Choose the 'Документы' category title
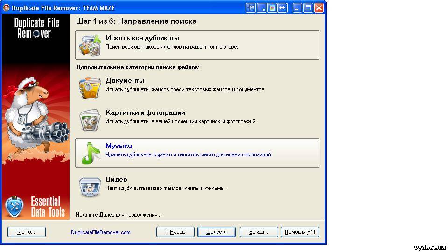The height and width of the screenshot is (252, 448). [125, 81]
